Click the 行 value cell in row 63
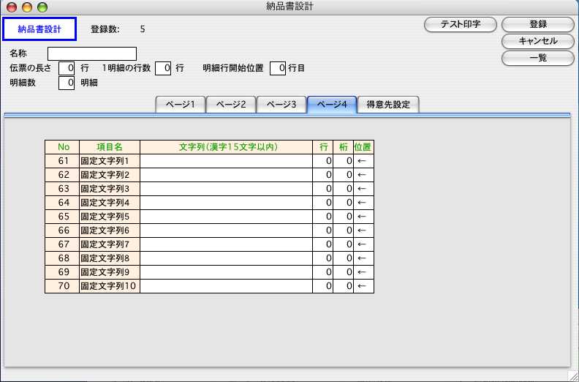 322,189
